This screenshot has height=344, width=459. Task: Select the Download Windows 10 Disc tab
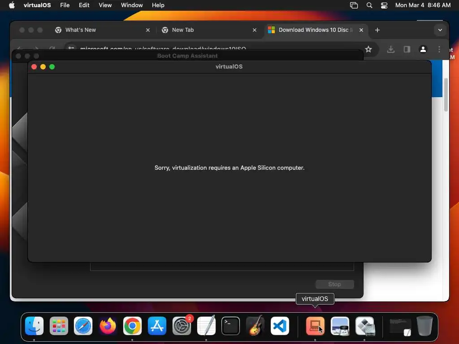(x=313, y=30)
